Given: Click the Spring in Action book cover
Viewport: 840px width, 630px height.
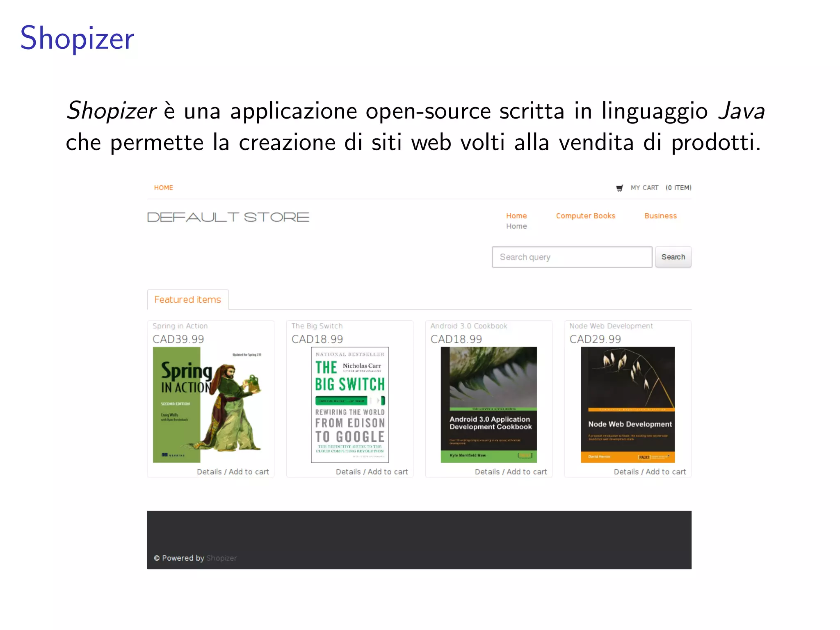Looking at the screenshot, I should (x=208, y=405).
